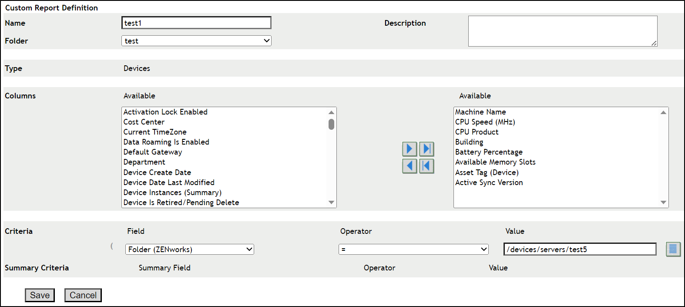The height and width of the screenshot is (307, 685).
Task: Select Machine Name in selected columns
Action: coord(480,112)
